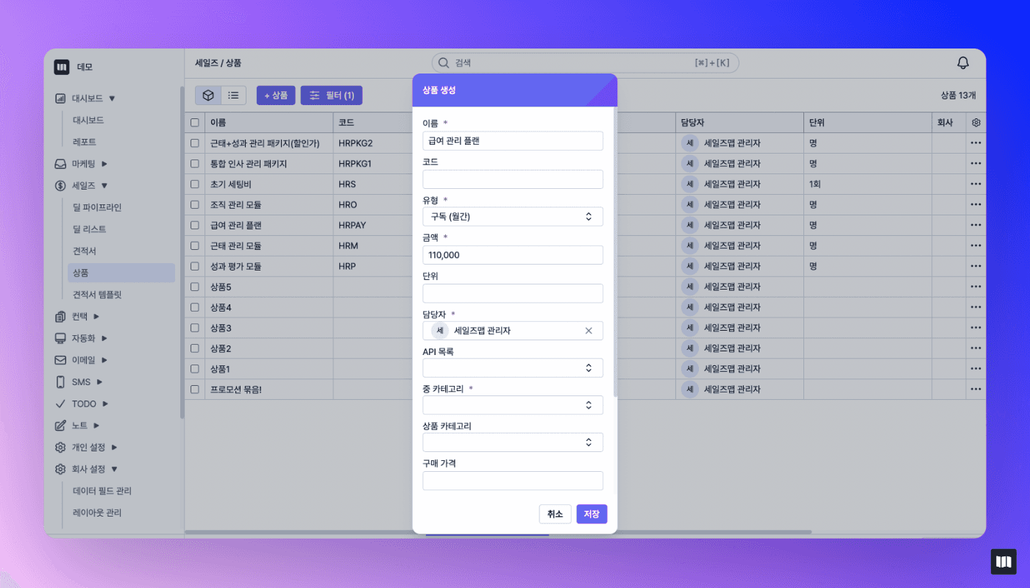Click the app logo next to 데모

click(x=61, y=67)
